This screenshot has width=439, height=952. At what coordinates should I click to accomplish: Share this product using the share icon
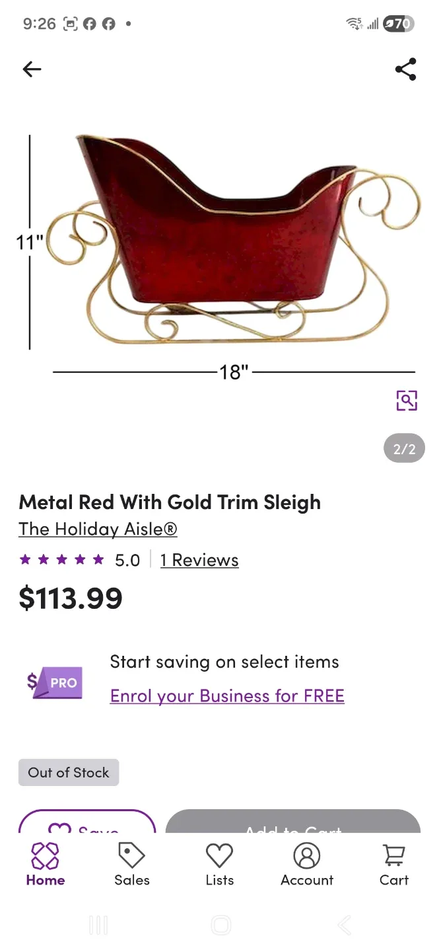[405, 69]
